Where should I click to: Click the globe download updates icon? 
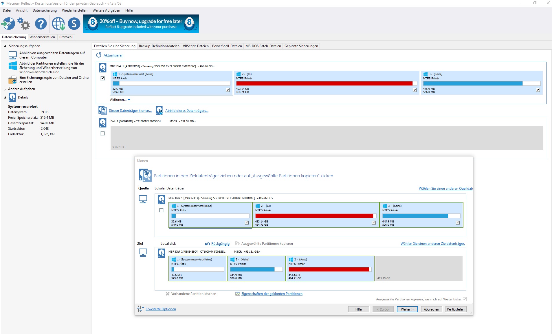(58, 23)
